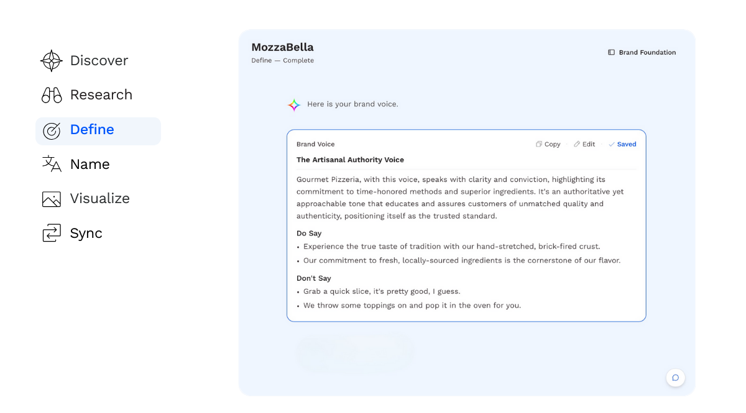This screenshot has width=746, height=413.
Task: Click the Research binoculars icon
Action: [52, 95]
